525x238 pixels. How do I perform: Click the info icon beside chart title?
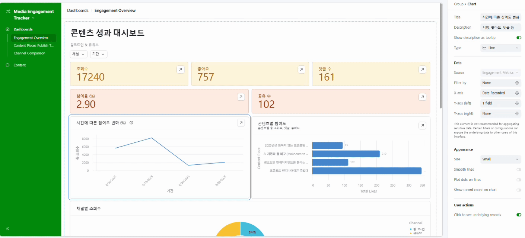(x=131, y=123)
